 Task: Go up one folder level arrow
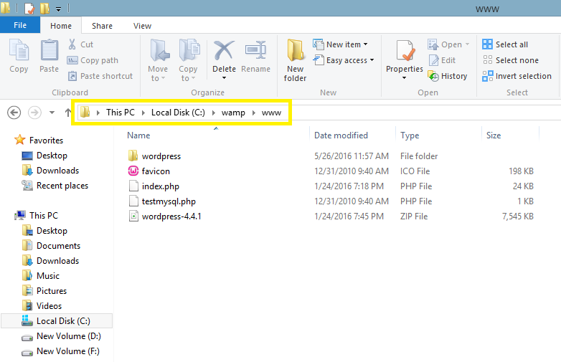coord(67,113)
